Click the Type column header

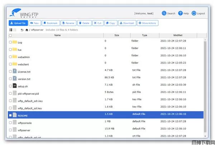click(x=144, y=36)
